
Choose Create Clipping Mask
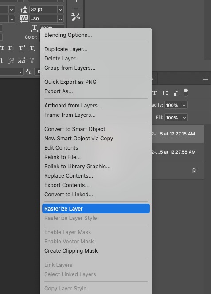pos(96,251)
